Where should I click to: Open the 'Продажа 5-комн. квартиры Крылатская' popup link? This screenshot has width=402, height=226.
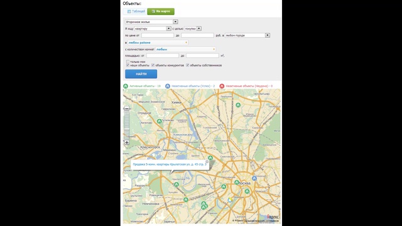pyautogui.click(x=170, y=164)
